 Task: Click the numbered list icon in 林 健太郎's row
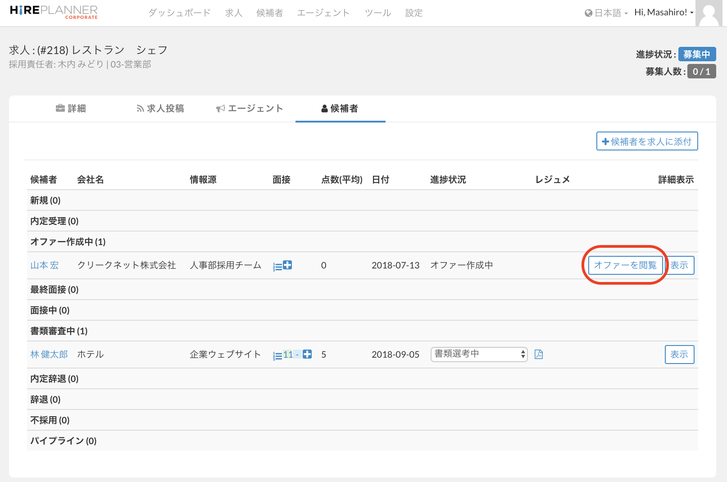coord(277,355)
